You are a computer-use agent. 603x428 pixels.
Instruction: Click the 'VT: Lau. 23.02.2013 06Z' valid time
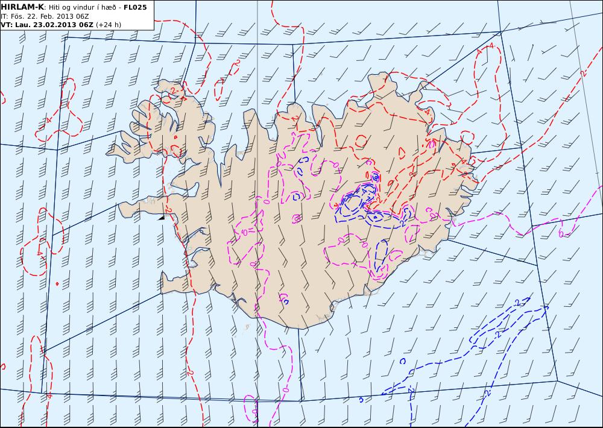tap(47, 25)
